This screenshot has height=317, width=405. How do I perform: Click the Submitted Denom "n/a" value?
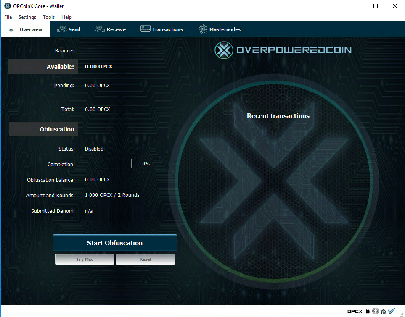(x=89, y=211)
